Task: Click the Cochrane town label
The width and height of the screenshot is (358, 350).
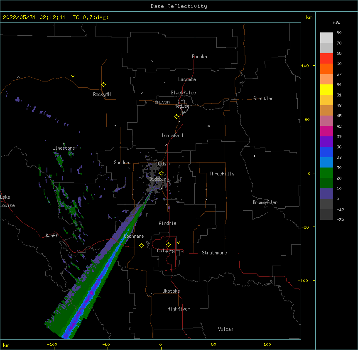Action: [x=134, y=236]
